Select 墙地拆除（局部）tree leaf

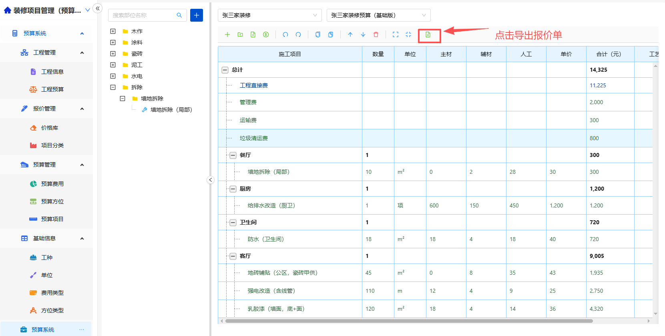171,110
